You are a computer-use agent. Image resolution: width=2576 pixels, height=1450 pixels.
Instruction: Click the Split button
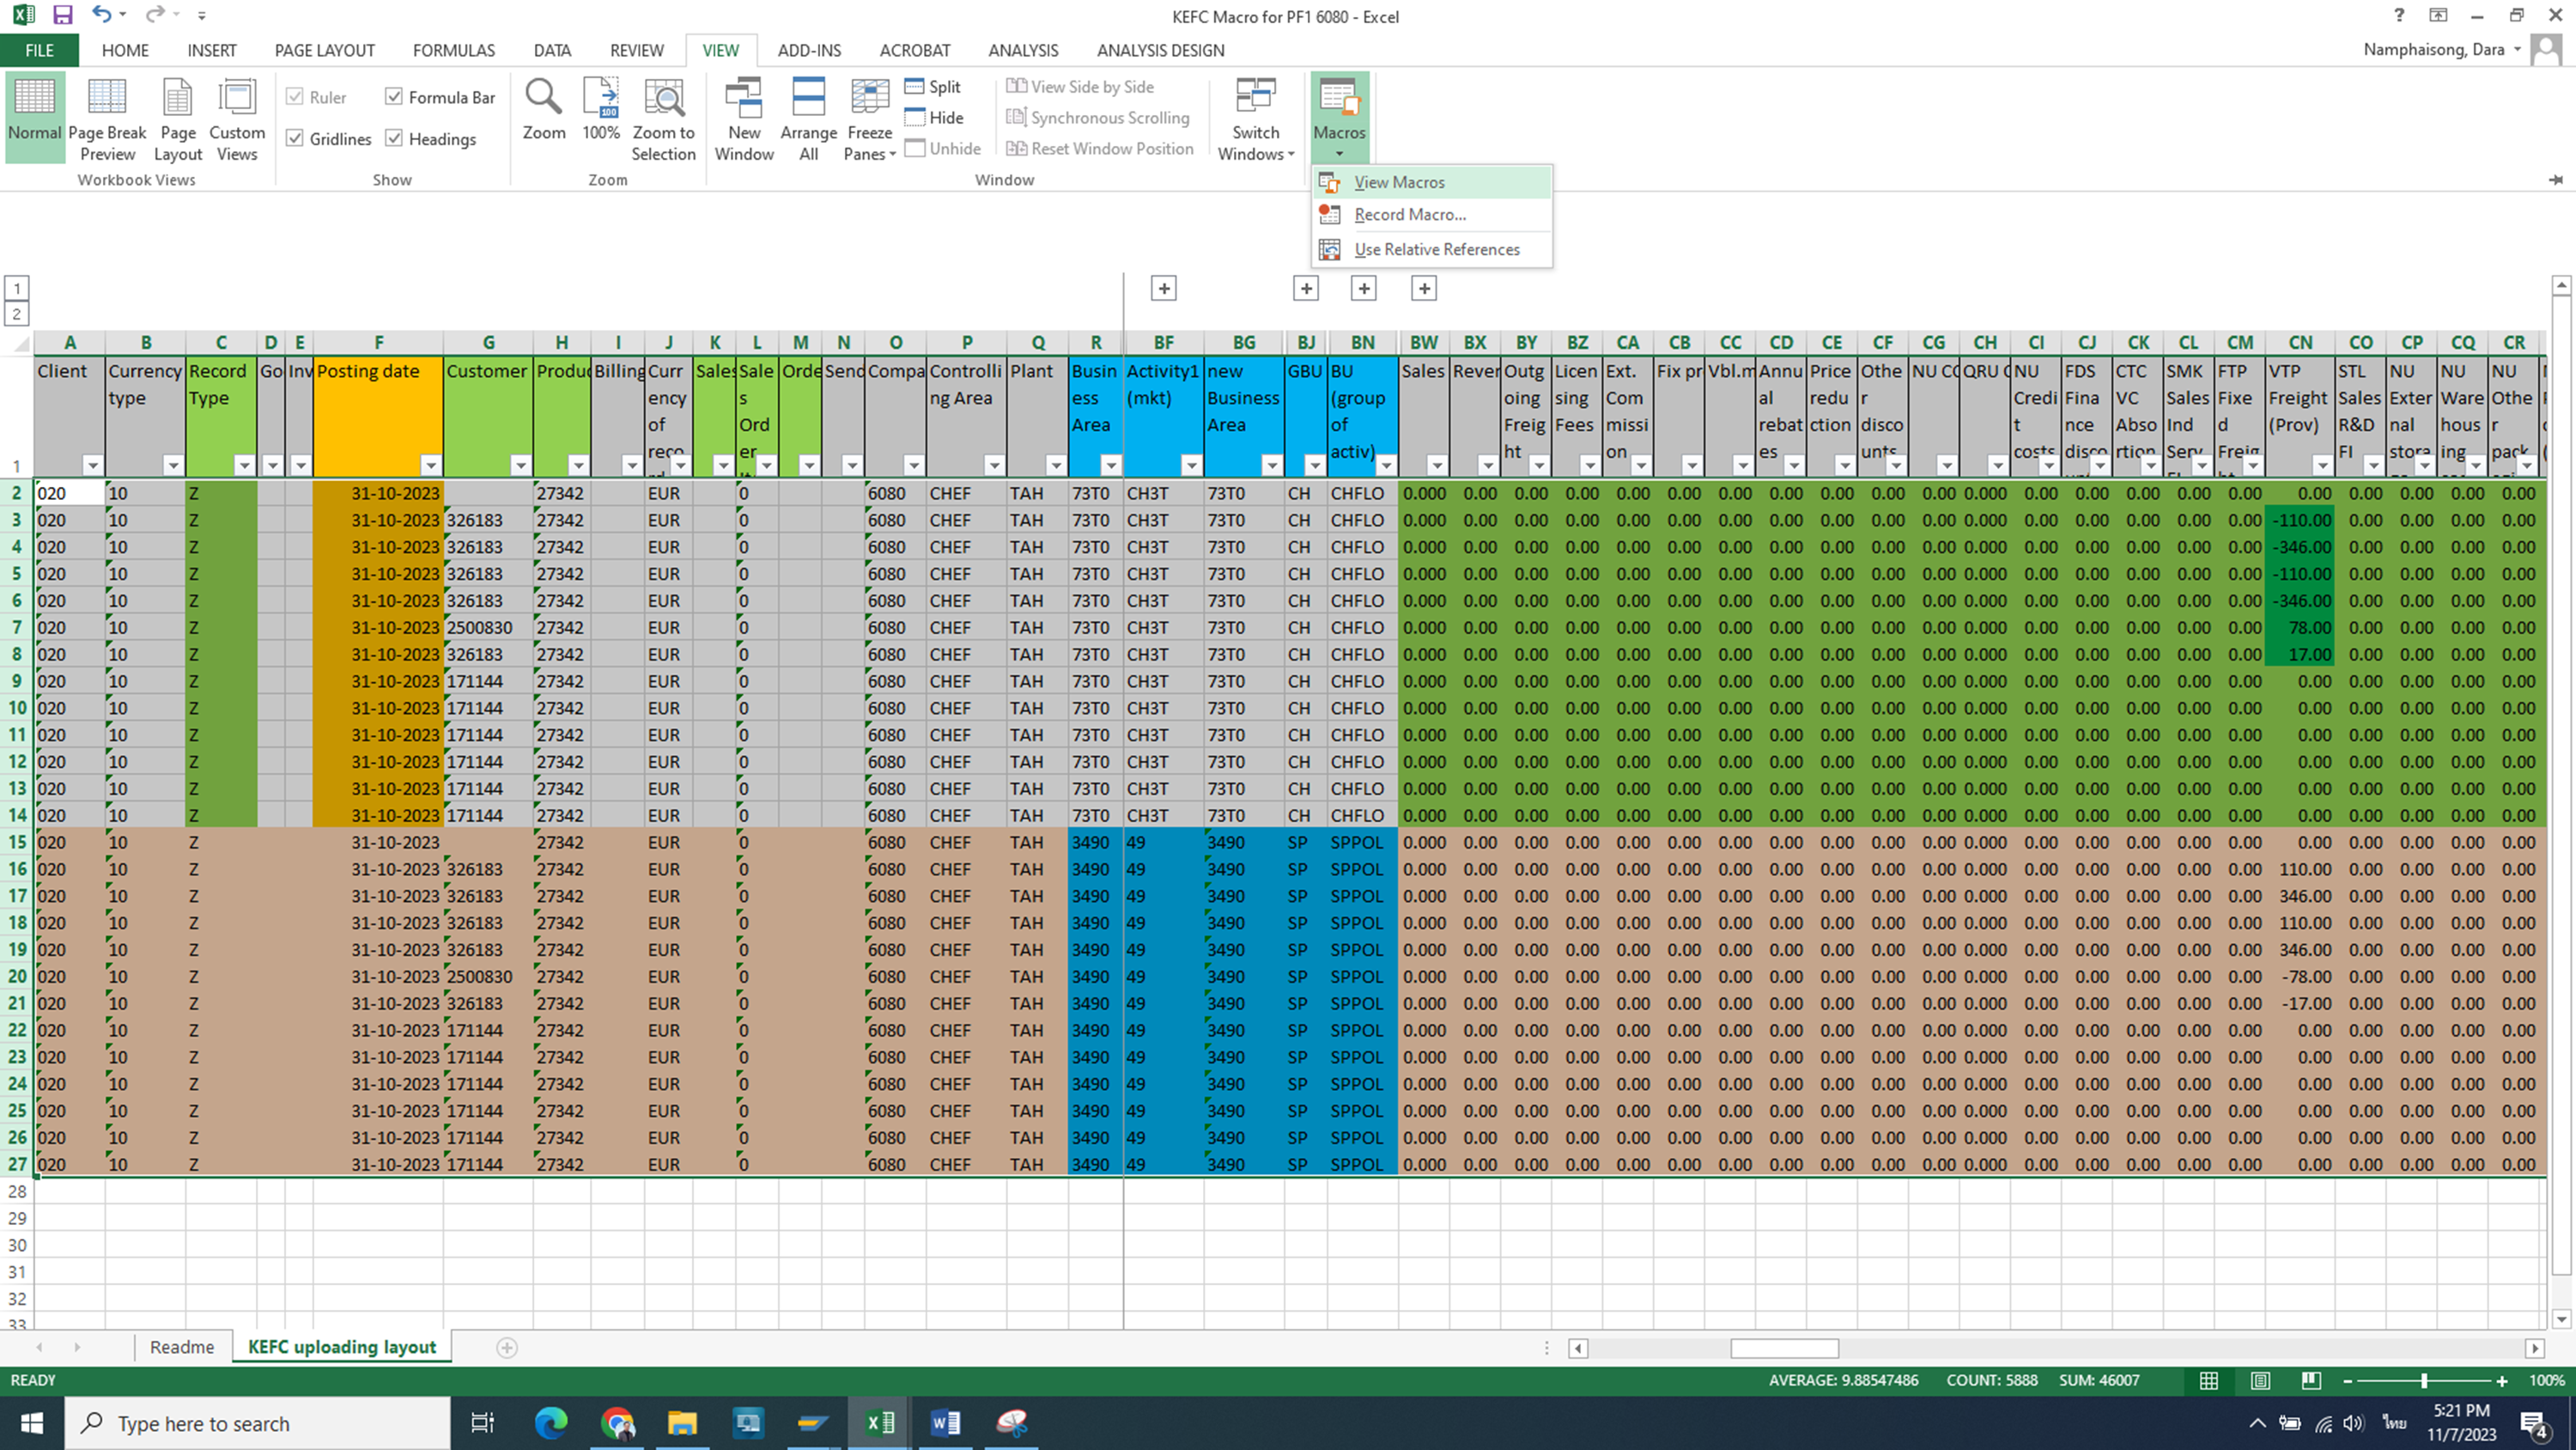(933, 87)
